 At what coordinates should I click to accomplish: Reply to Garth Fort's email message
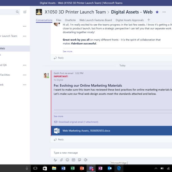click(x=59, y=140)
